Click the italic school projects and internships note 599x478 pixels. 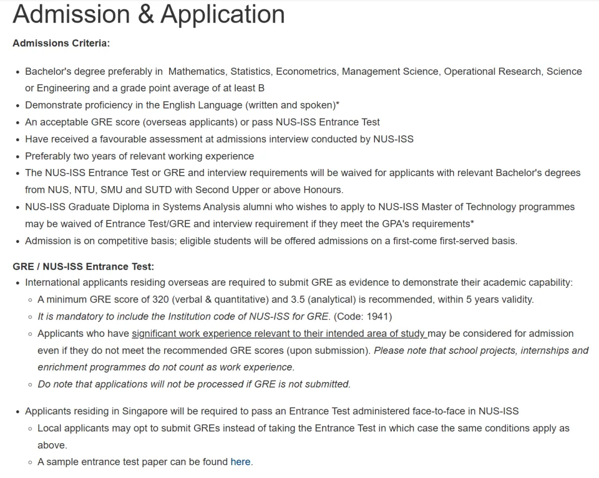[480, 351]
